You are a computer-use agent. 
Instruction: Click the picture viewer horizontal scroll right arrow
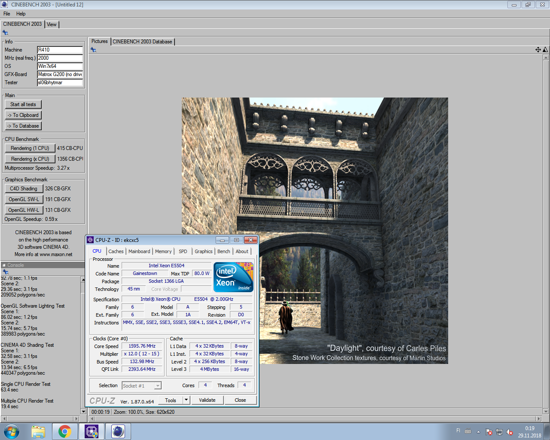[539, 419]
